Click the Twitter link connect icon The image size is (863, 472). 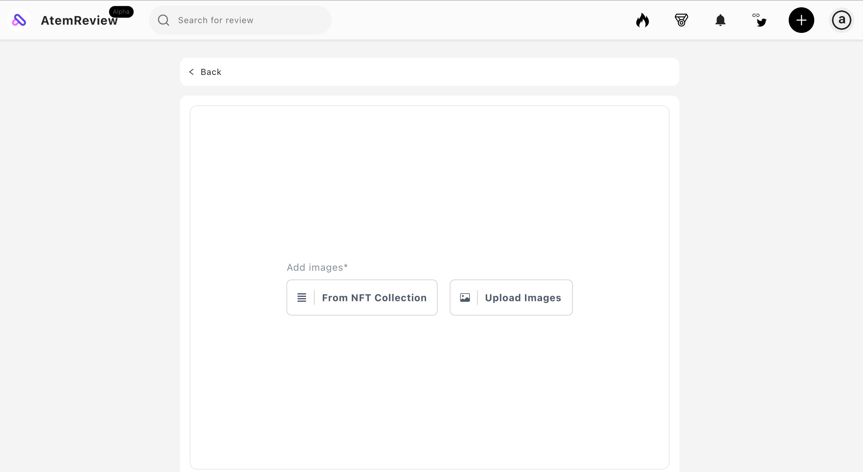pyautogui.click(x=760, y=20)
